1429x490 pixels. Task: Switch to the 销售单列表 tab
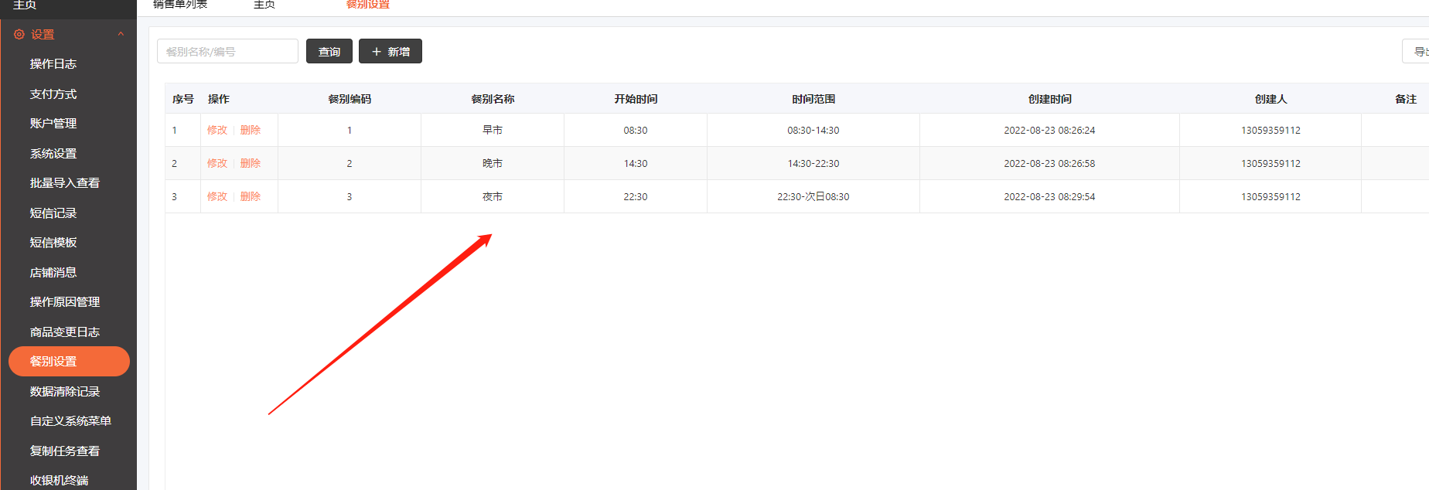coord(180,5)
